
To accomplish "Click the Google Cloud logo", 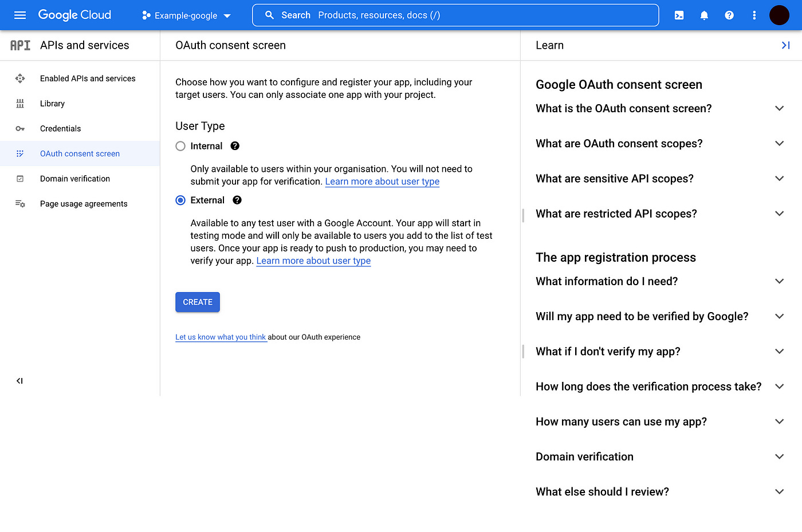I will click(x=74, y=15).
